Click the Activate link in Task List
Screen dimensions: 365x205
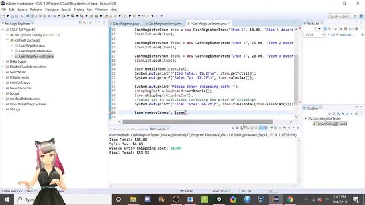(346, 35)
